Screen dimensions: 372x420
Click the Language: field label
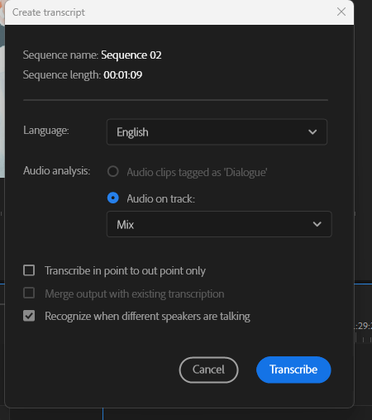(46, 131)
